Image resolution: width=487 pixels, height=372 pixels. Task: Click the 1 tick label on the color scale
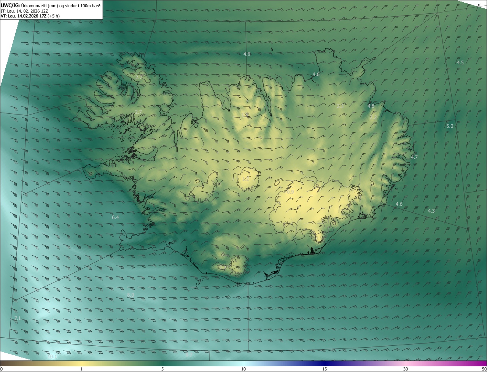(x=81, y=369)
